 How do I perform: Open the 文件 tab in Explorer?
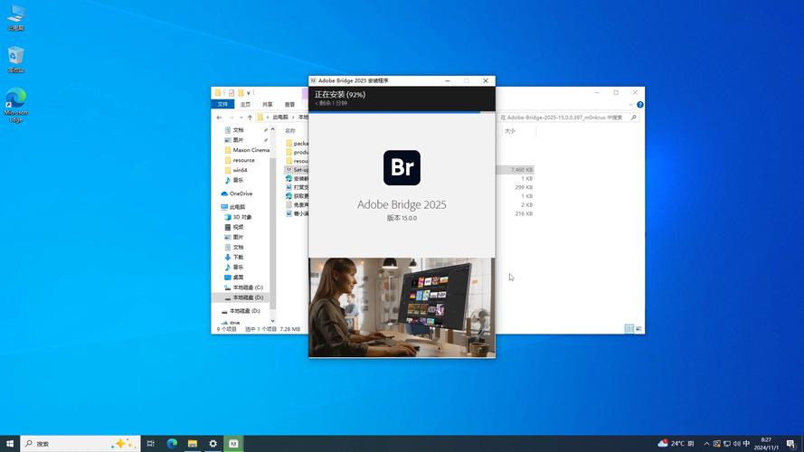(222, 104)
